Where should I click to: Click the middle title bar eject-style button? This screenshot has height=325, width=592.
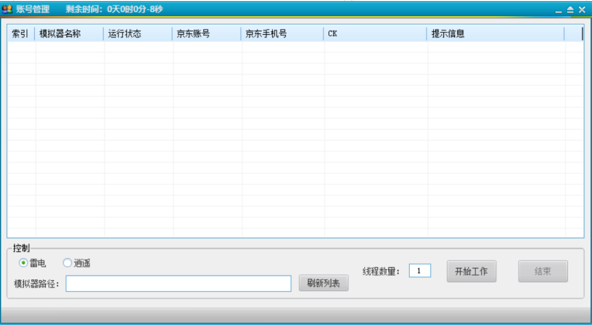[x=570, y=10]
